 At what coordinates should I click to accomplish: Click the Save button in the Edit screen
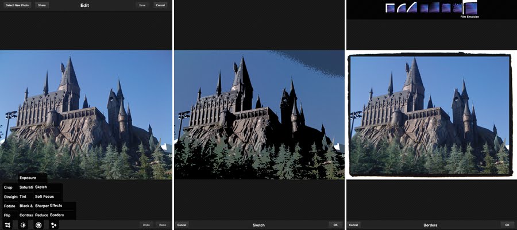[142, 5]
